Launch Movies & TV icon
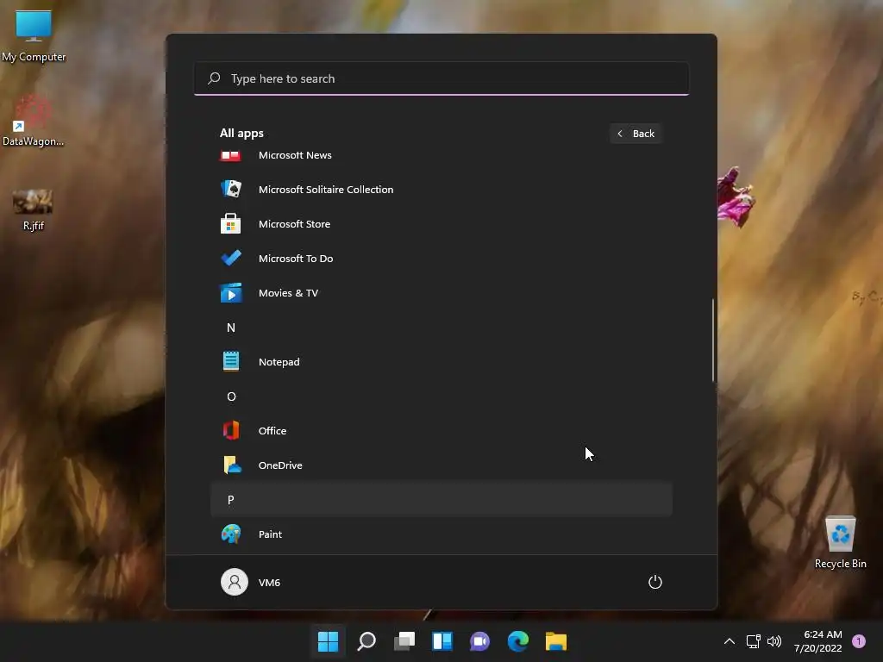This screenshot has height=662, width=883. (x=231, y=293)
